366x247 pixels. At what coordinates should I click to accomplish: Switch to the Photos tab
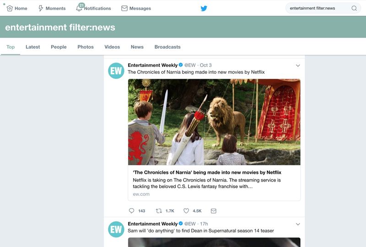(86, 47)
